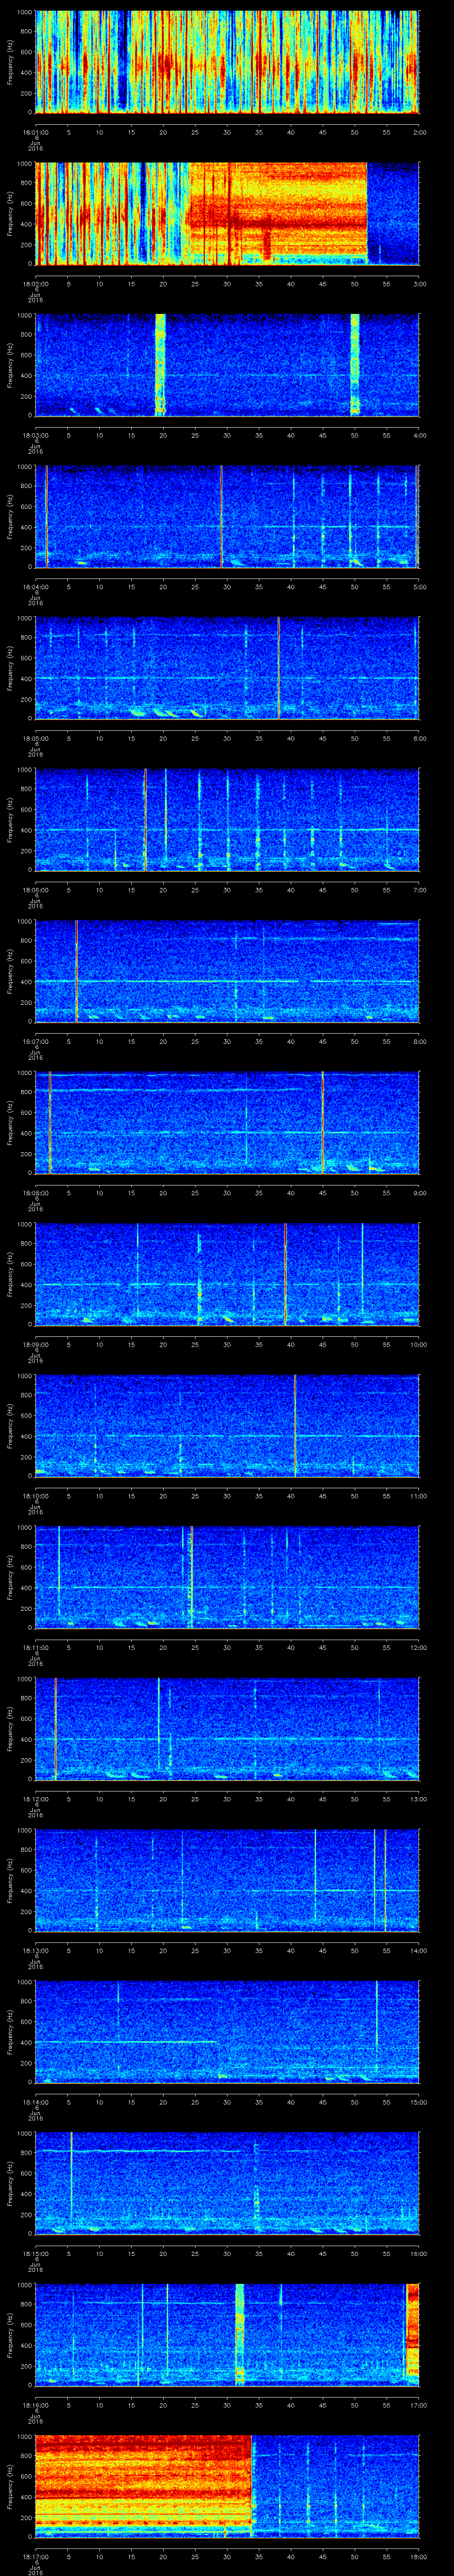Select the spectrogram panel starting at 18:04:00
Screen dimensions: 454x2576
[227, 517]
